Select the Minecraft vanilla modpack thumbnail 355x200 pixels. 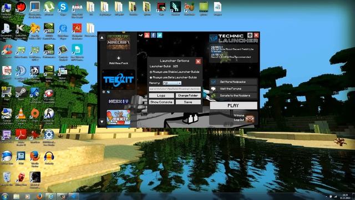118,42
